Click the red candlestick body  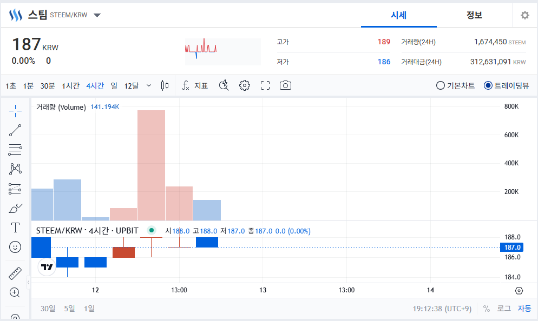click(x=123, y=252)
